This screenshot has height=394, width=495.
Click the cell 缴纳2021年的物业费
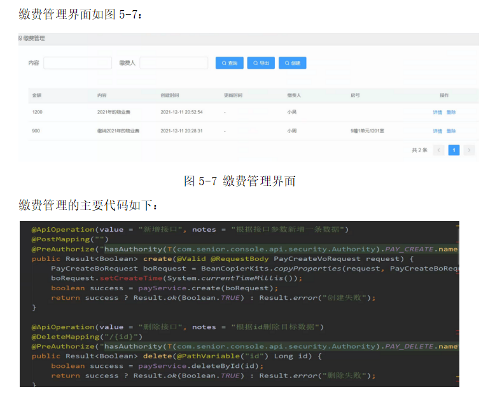(x=118, y=130)
